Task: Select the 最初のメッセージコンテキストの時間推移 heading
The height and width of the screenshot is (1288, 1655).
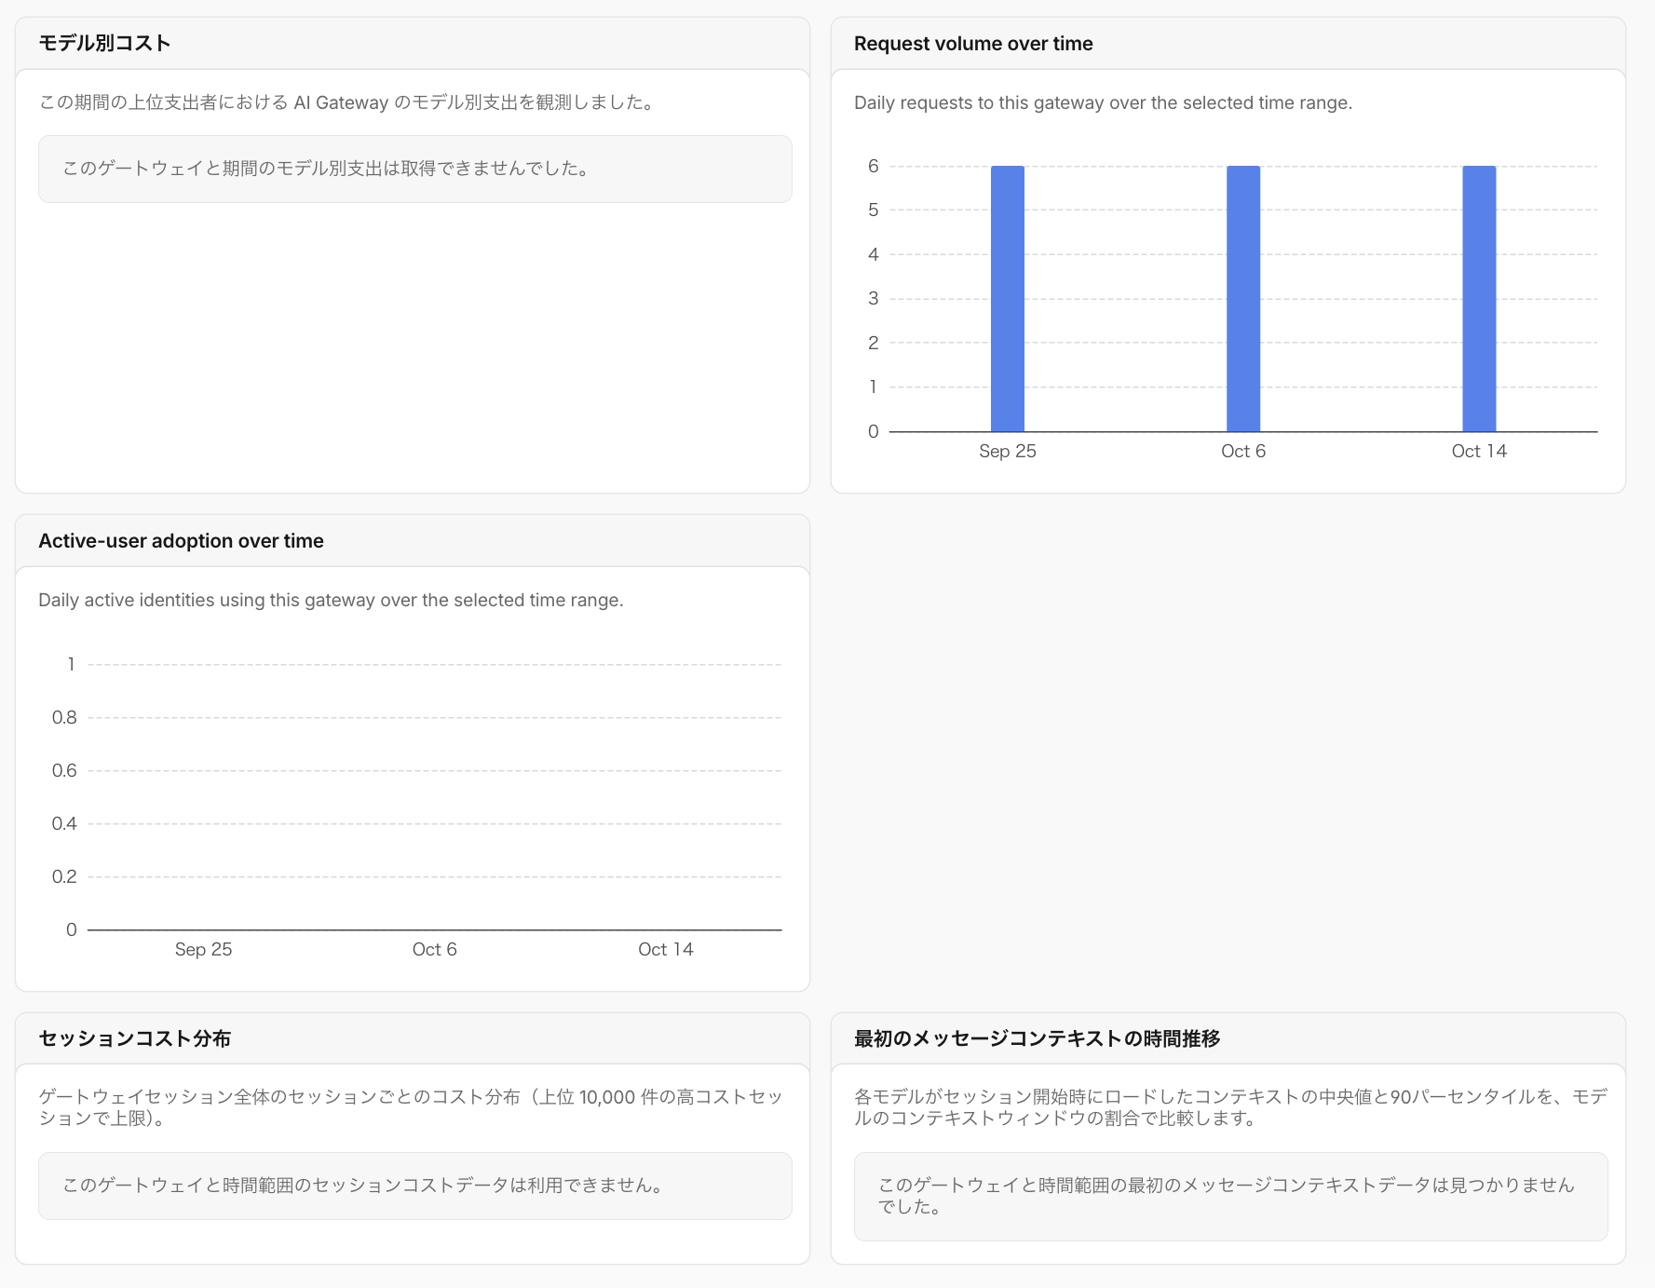Action: tap(1037, 1038)
